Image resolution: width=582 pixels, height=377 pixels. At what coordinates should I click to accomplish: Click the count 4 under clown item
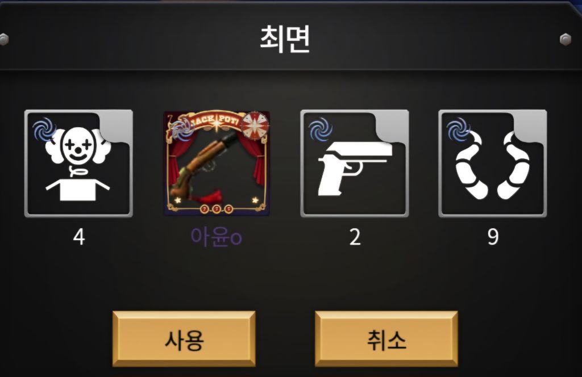coord(78,237)
